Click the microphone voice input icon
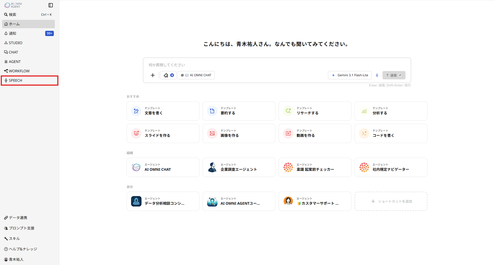Screen dimensions: 494x265 click(377, 75)
